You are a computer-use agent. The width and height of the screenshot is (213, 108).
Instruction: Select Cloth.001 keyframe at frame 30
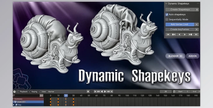[74, 102]
